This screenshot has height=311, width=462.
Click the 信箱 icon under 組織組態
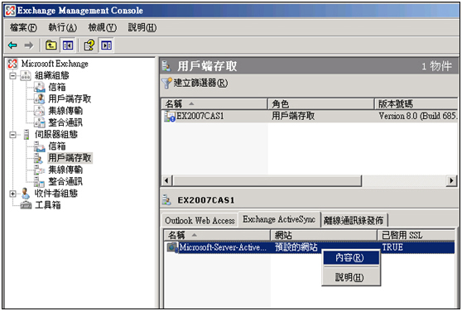tap(40, 87)
